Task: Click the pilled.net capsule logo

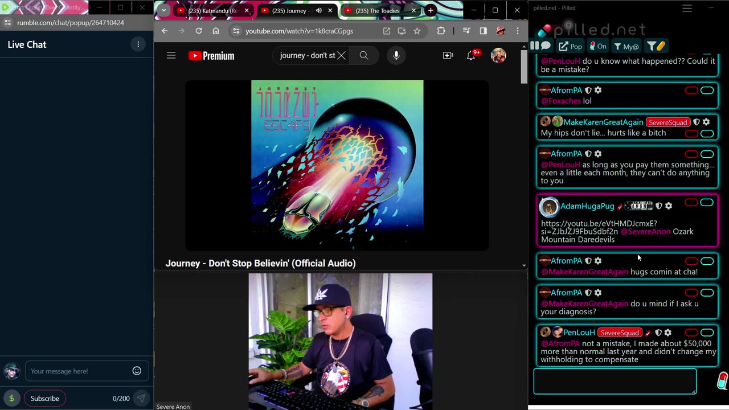Action: point(545,30)
